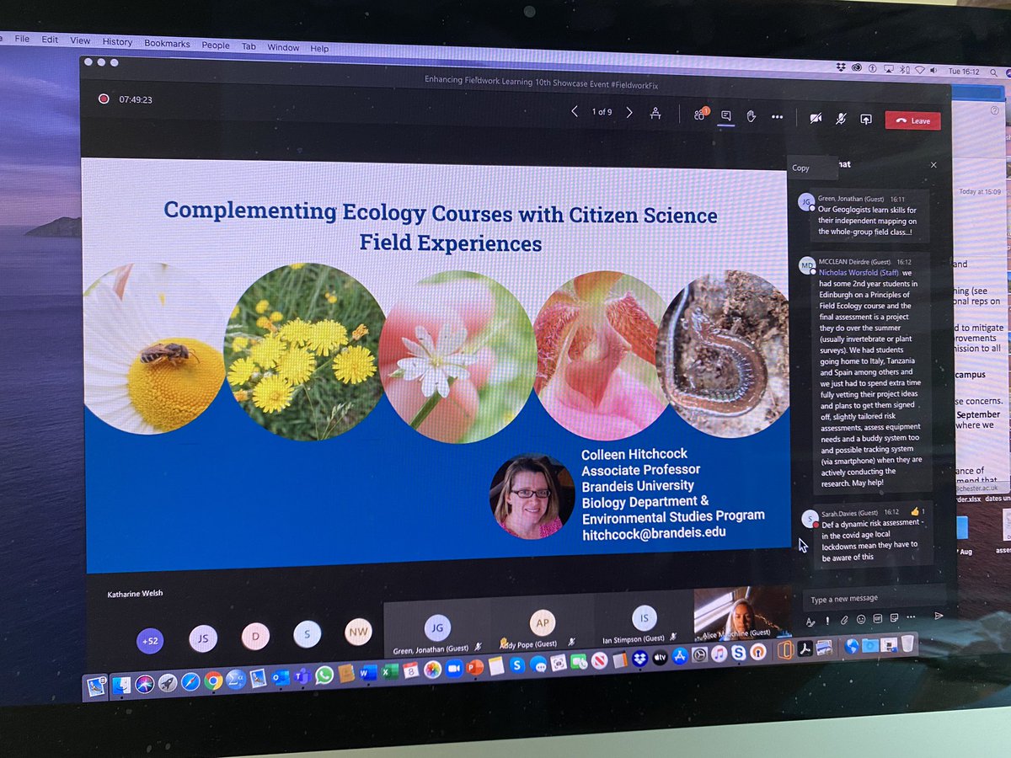Click the +52 more participants bubble
Screen dimensions: 1011x758
click(x=150, y=641)
